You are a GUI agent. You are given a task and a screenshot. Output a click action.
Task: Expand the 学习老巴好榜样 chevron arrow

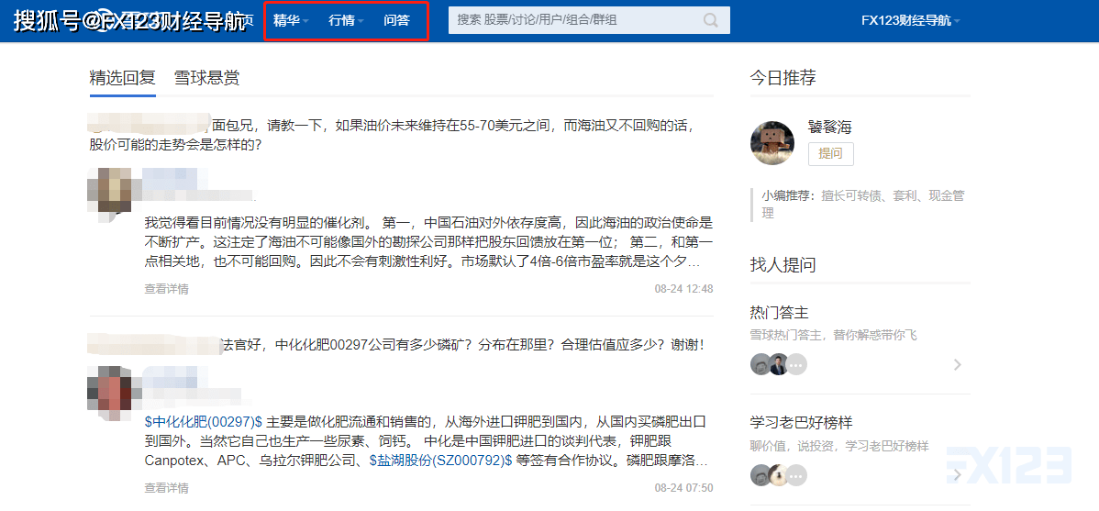(958, 475)
